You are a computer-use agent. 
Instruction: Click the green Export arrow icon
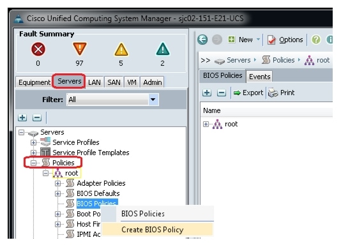tap(237, 93)
